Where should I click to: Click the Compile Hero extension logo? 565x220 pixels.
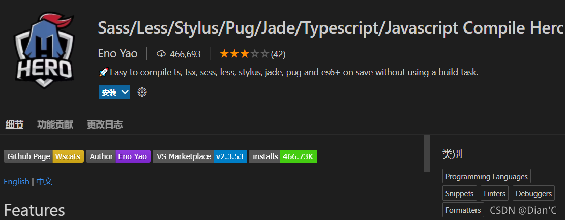click(44, 50)
